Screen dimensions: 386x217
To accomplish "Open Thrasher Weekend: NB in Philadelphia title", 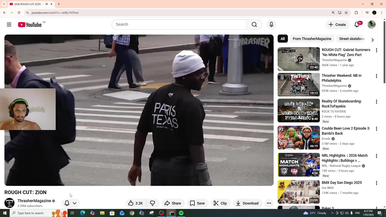I will coord(341,78).
